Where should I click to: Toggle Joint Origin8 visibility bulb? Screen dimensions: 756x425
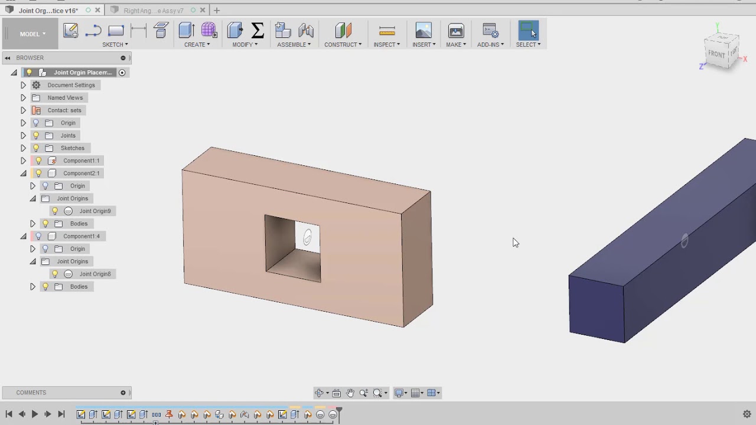pos(55,274)
